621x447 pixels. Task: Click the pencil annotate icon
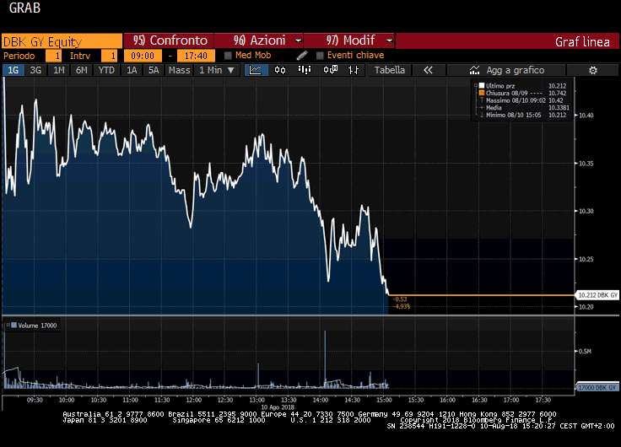coord(302,56)
